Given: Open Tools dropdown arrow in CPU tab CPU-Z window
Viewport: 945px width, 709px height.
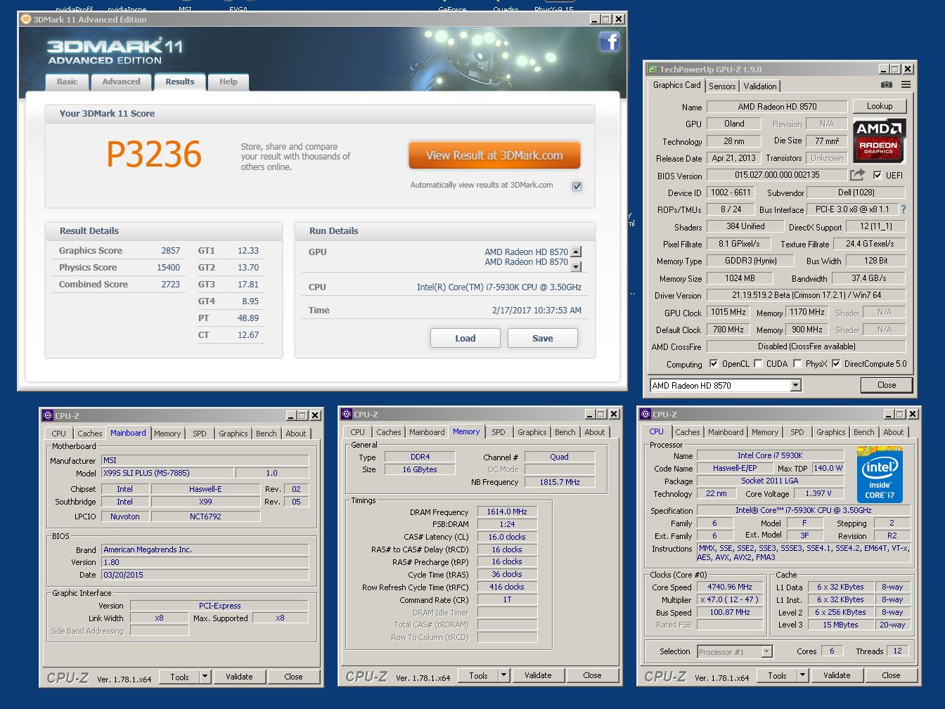Looking at the screenshot, I should (x=802, y=675).
